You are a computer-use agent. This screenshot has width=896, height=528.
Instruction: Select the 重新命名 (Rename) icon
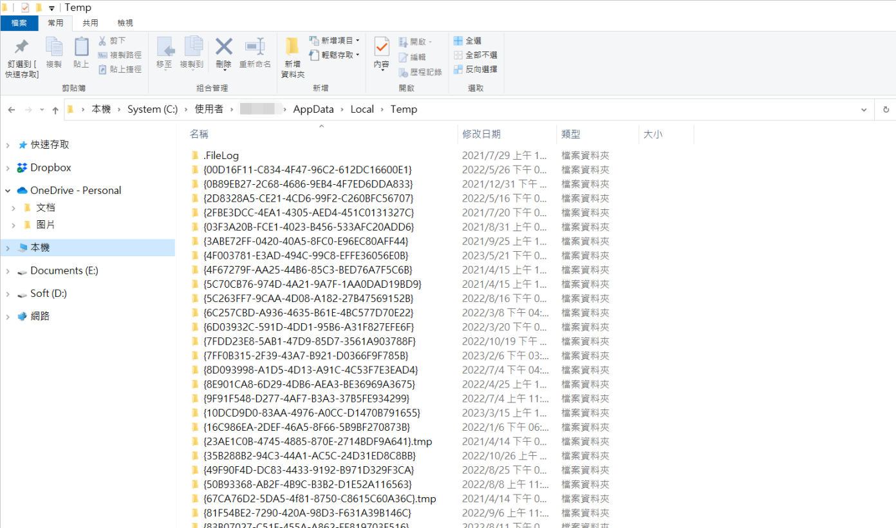[254, 48]
